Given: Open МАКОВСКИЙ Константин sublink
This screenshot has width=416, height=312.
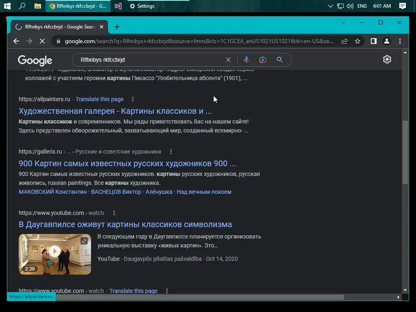Looking at the screenshot, I should click(x=52, y=192).
